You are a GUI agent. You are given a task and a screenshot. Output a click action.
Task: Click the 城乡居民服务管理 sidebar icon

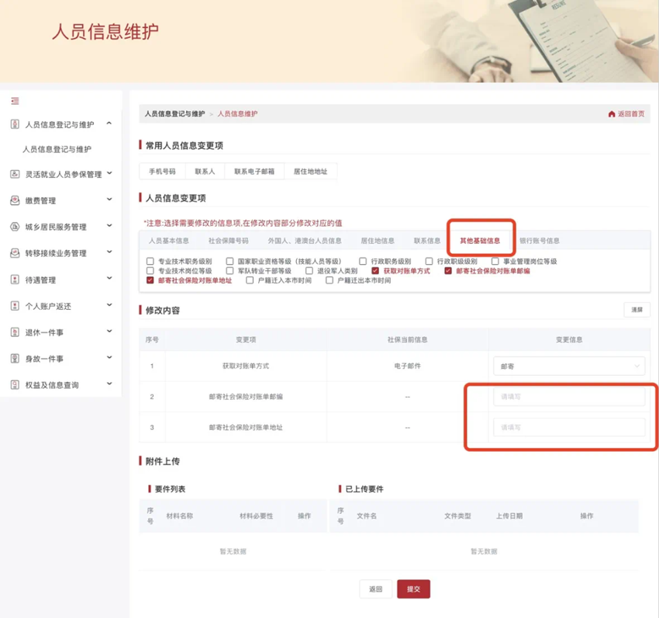coord(15,227)
